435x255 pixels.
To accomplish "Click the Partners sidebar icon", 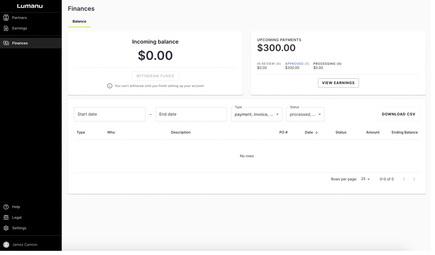I will point(6,18).
